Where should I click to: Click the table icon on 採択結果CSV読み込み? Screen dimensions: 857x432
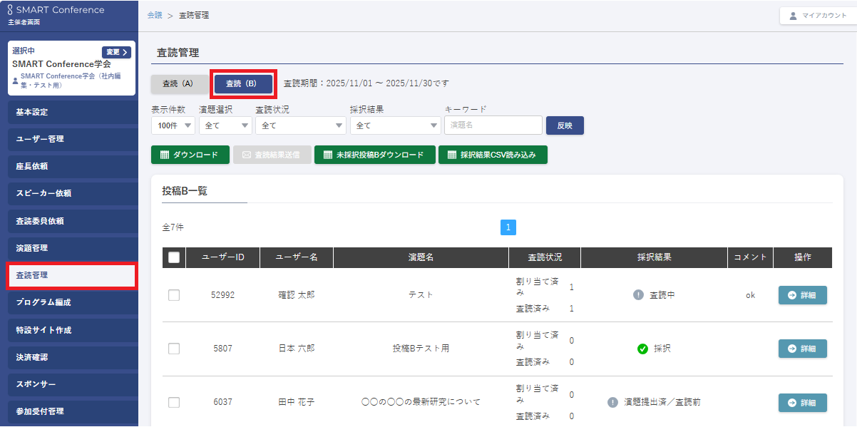click(451, 155)
